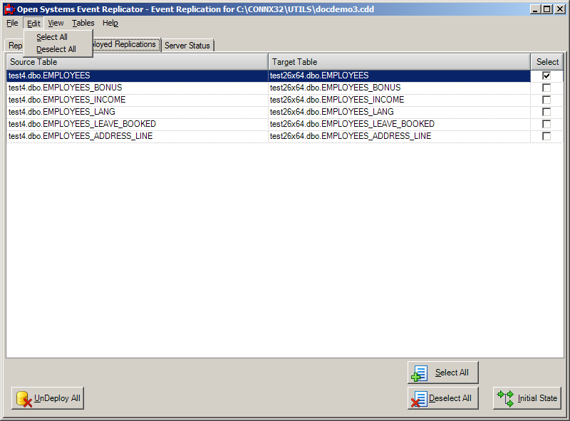The height and width of the screenshot is (421, 570).
Task: Switch to the Server Status tab
Action: click(187, 45)
